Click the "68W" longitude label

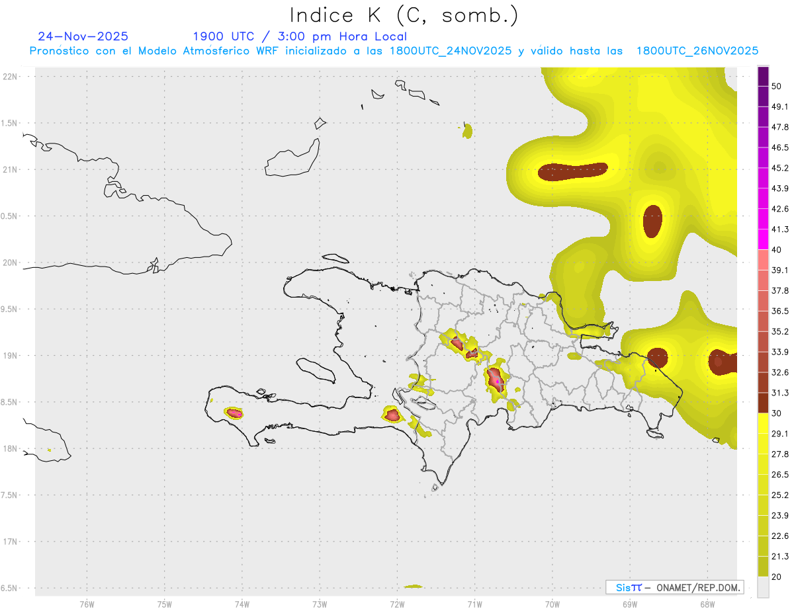point(707,604)
